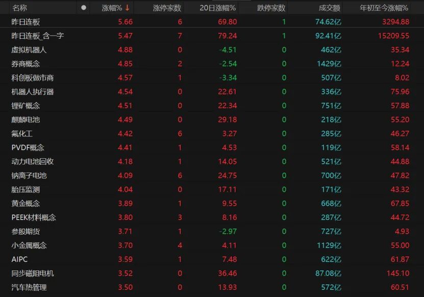Click the 锂矿概念 sector name
The width and height of the screenshot is (424, 297).
coord(26,106)
